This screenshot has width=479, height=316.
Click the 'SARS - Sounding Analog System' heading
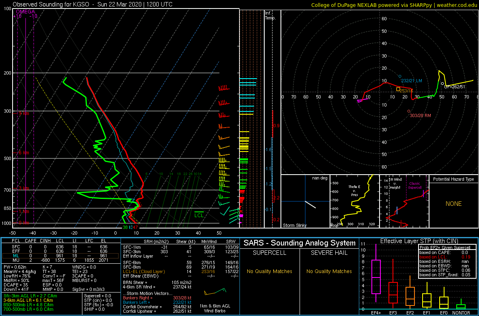300,243
